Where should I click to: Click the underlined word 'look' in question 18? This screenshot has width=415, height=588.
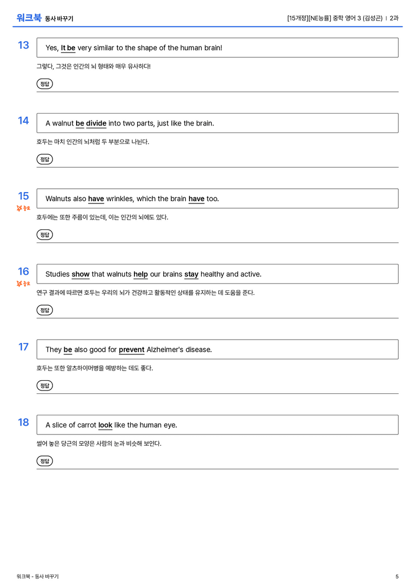tap(105, 425)
